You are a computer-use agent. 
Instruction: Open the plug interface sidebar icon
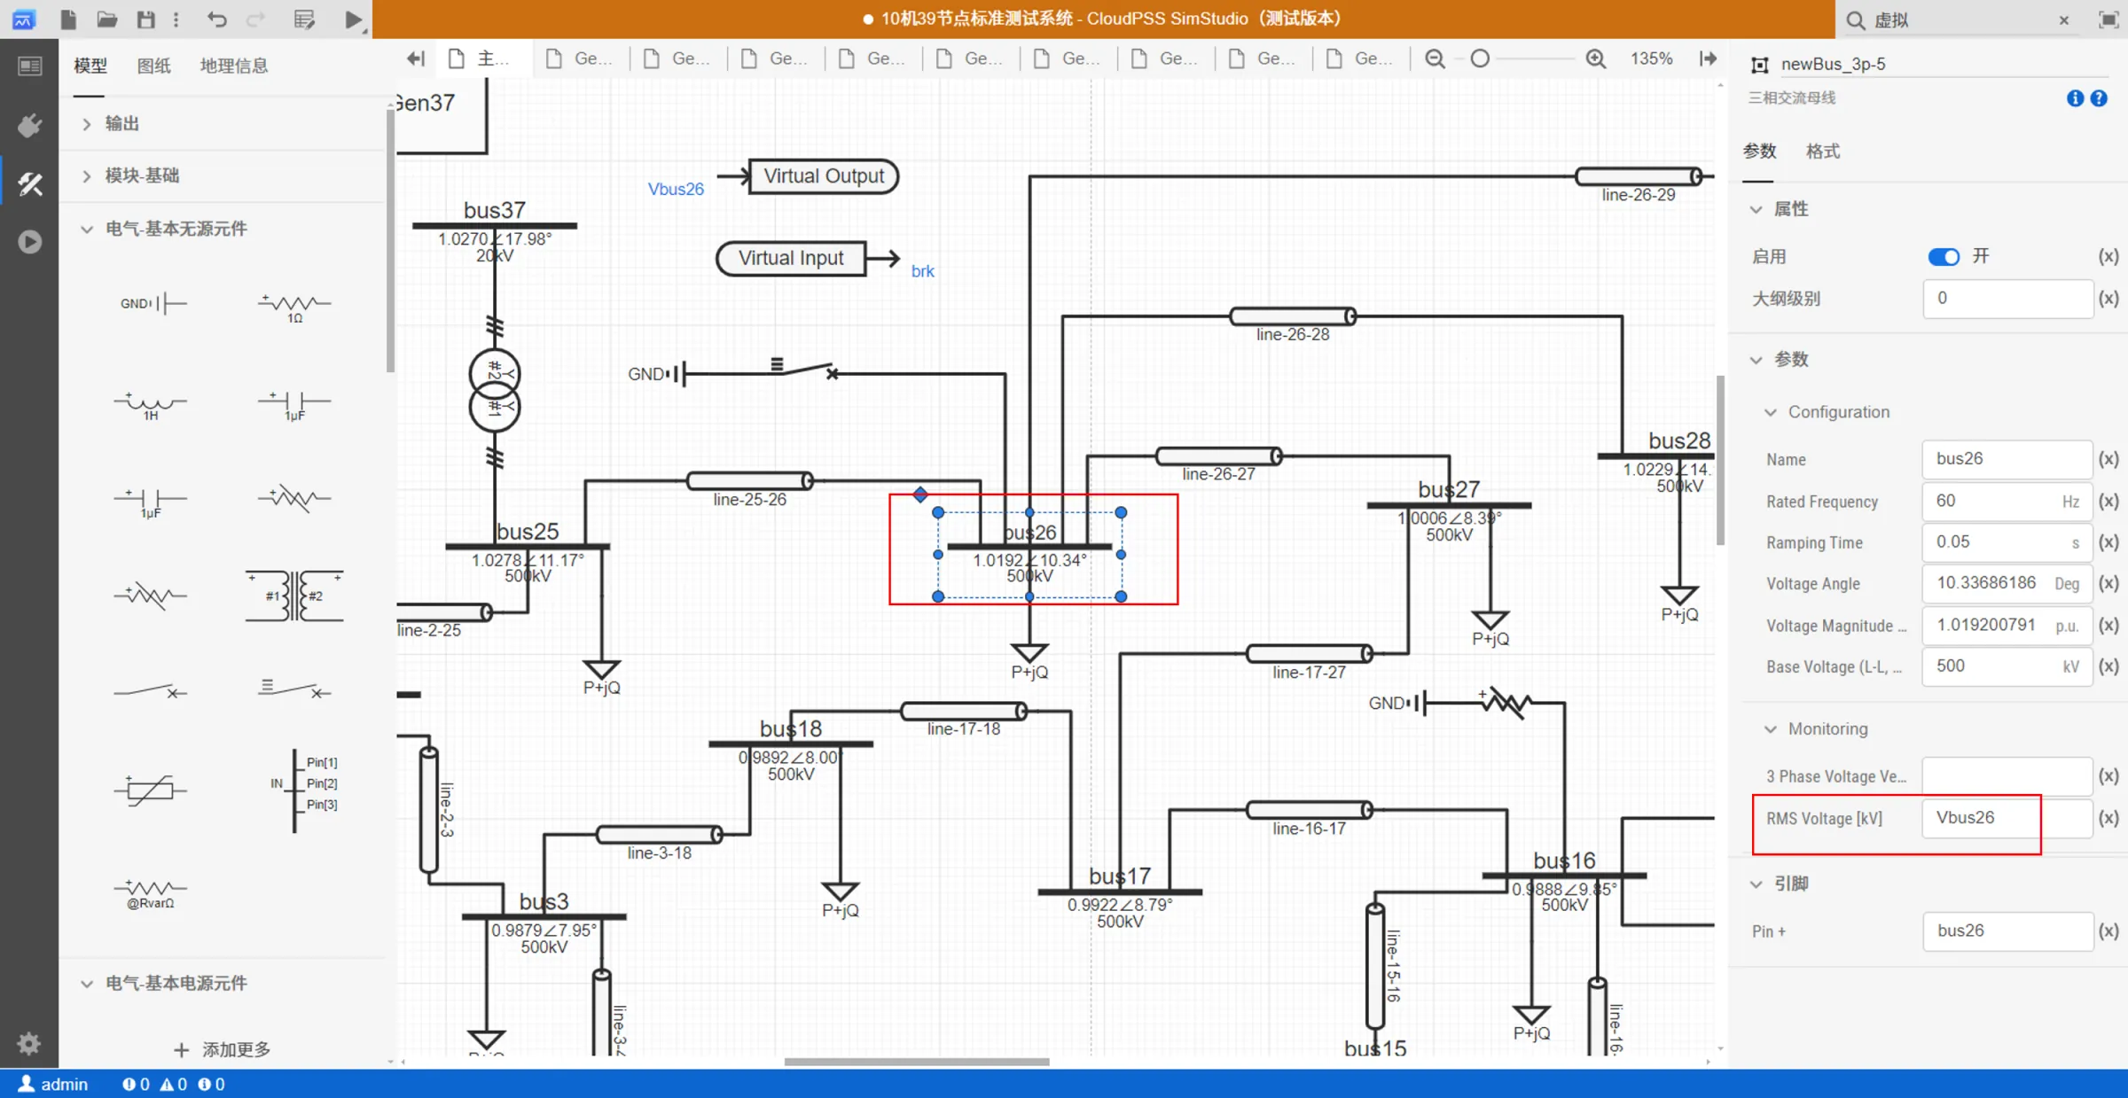pos(29,125)
